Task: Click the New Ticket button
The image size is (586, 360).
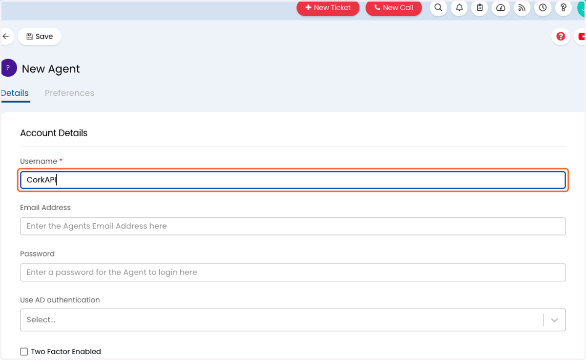Action: coord(328,8)
